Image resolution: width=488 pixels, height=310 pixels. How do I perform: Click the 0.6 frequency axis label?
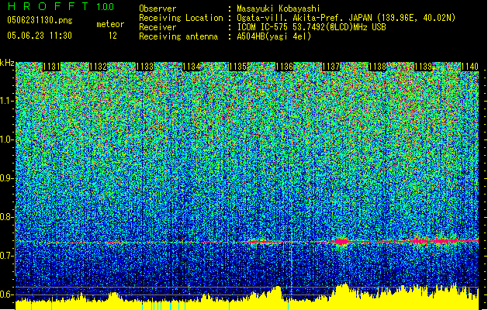[6, 294]
